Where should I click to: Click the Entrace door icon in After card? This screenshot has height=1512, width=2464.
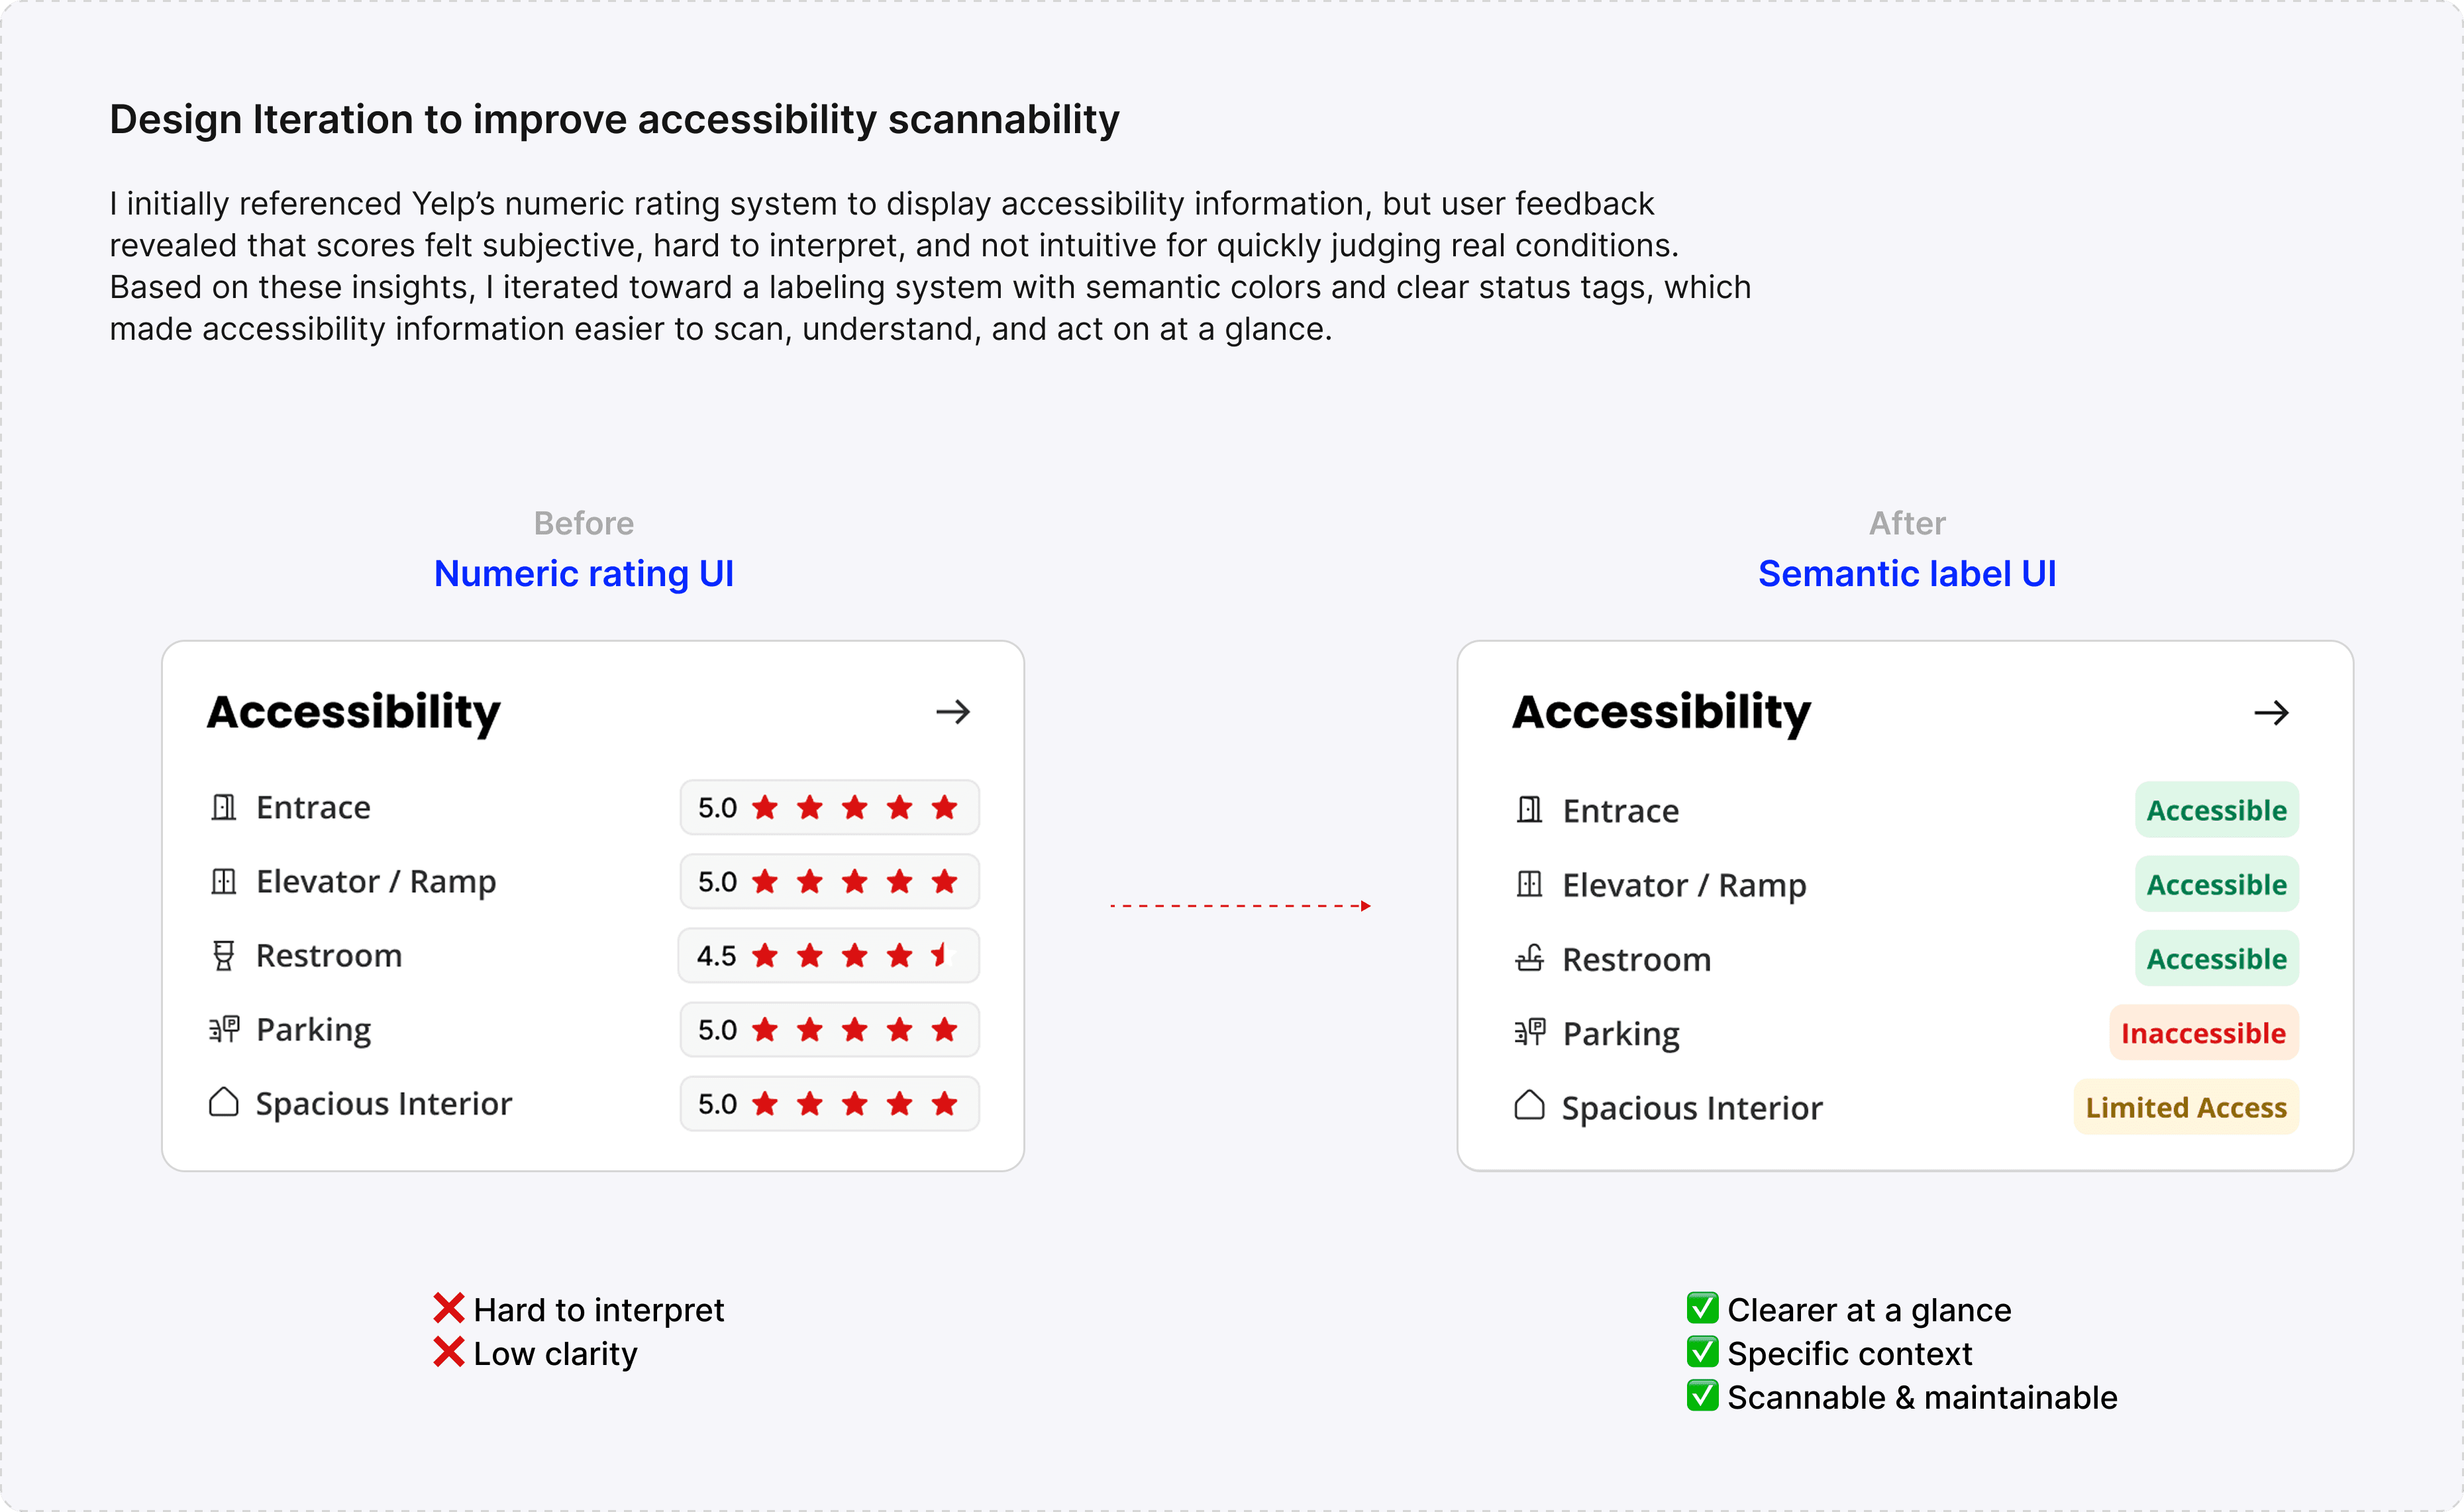pos(1529,809)
